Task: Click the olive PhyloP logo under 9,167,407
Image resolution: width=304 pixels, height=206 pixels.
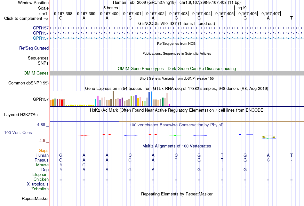Action: pyautogui.click(x=268, y=137)
